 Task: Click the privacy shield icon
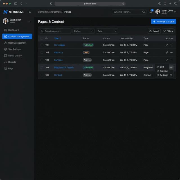click(x=51, y=4)
